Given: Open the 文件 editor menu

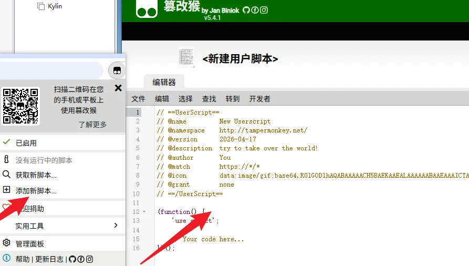Looking at the screenshot, I should pos(138,99).
